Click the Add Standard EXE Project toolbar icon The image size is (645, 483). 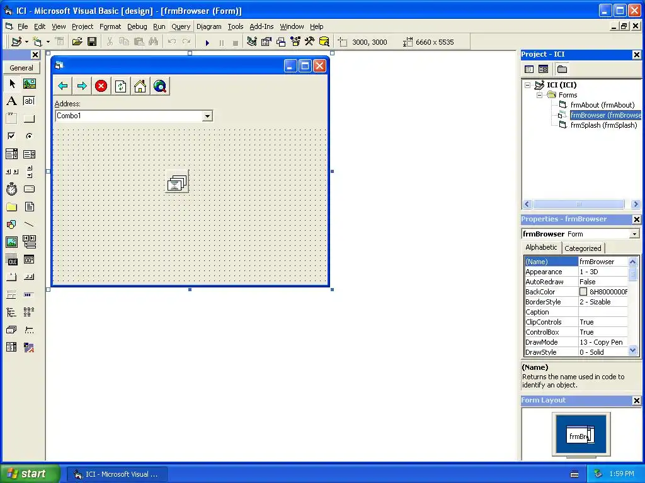[16, 42]
